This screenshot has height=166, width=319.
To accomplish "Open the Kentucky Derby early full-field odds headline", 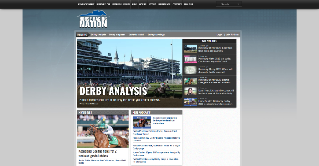I will [x=215, y=50].
